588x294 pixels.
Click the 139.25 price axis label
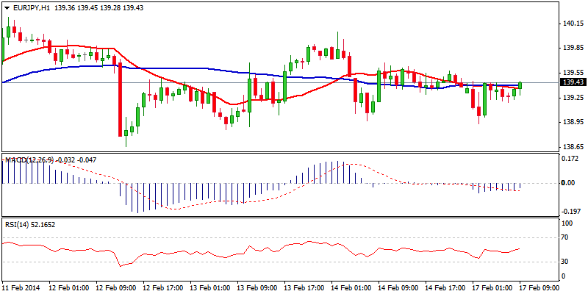(575, 98)
